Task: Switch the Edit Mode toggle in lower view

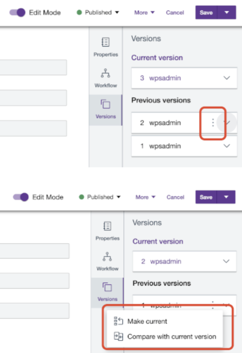Action: [x=21, y=197]
